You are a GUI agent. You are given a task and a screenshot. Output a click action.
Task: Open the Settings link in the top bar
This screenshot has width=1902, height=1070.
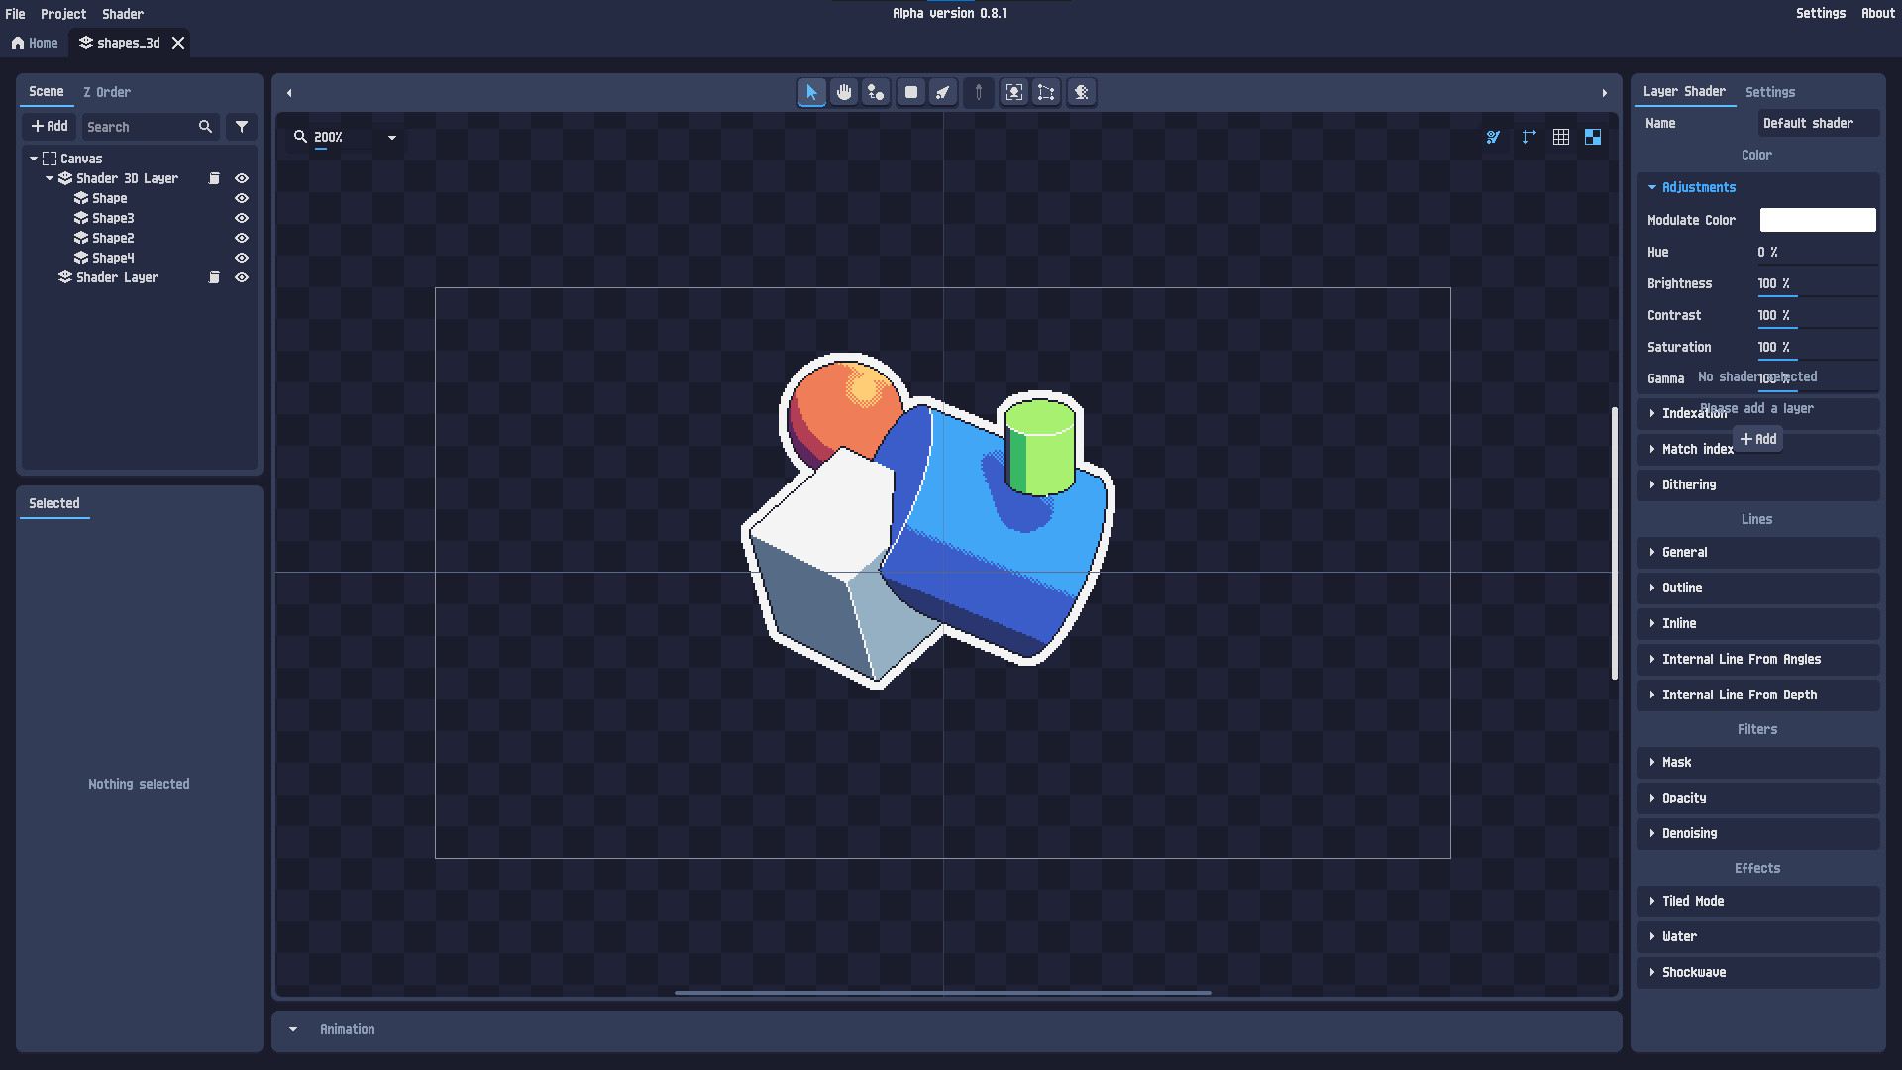1822,13
